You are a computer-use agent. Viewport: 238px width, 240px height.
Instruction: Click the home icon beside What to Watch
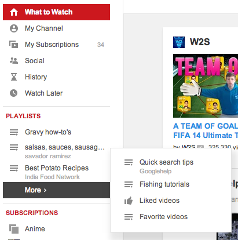[14, 12]
